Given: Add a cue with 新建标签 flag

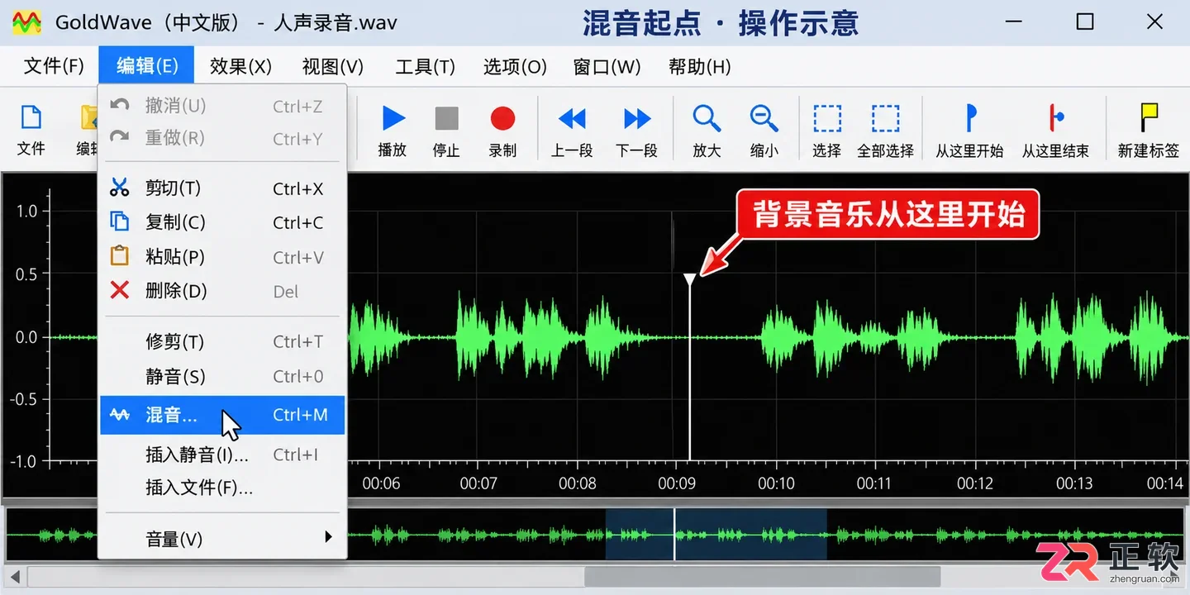Looking at the screenshot, I should pos(1149,118).
